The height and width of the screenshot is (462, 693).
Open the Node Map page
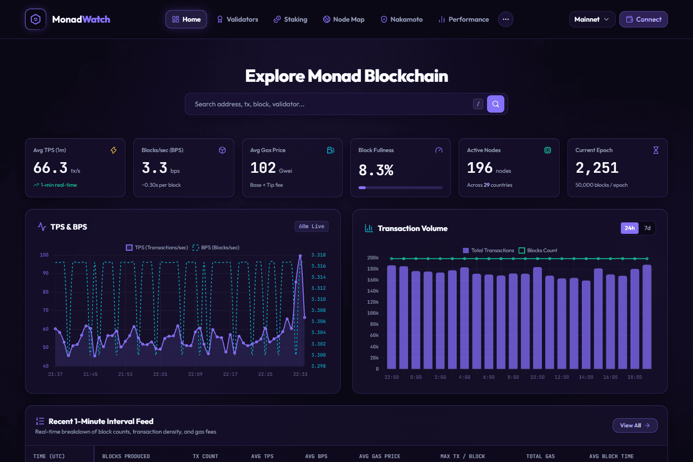pyautogui.click(x=344, y=19)
